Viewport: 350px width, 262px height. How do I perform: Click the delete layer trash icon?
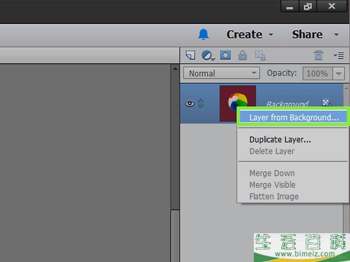(x=318, y=56)
